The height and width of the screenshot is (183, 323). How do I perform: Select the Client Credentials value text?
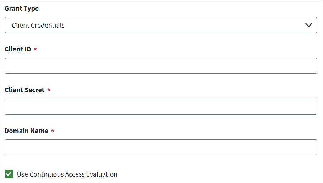tap(38, 25)
